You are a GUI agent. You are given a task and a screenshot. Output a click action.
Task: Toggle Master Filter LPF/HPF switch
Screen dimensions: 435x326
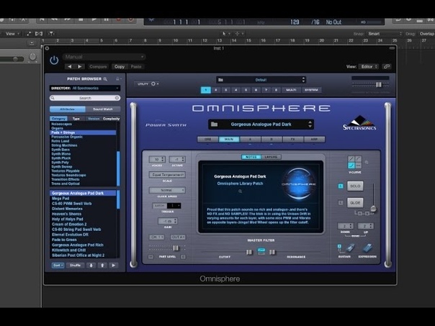coord(261,251)
